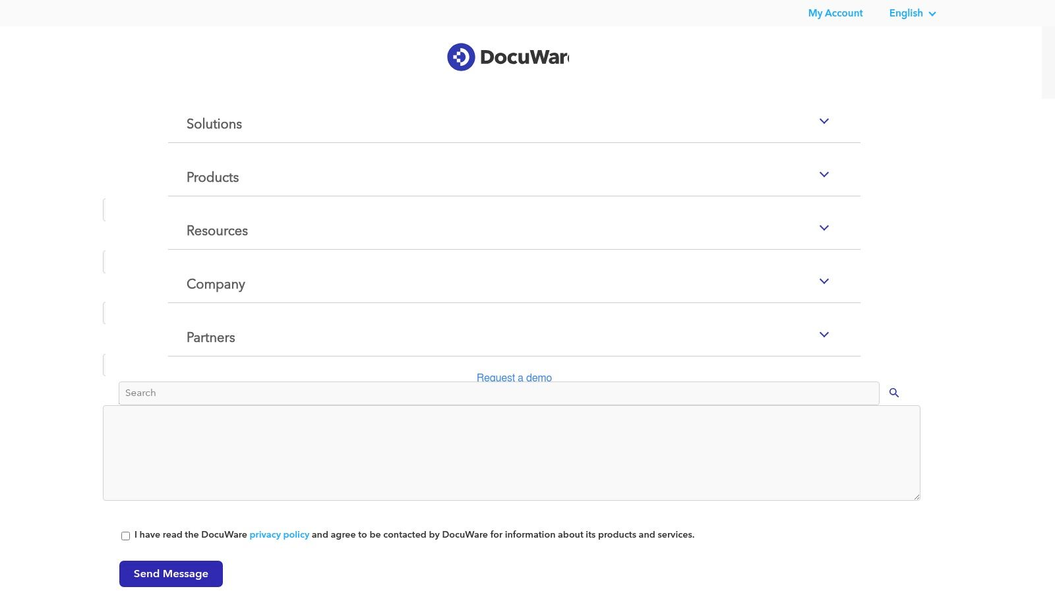Click the Company chevron icon
1055x593 pixels.
click(x=824, y=281)
